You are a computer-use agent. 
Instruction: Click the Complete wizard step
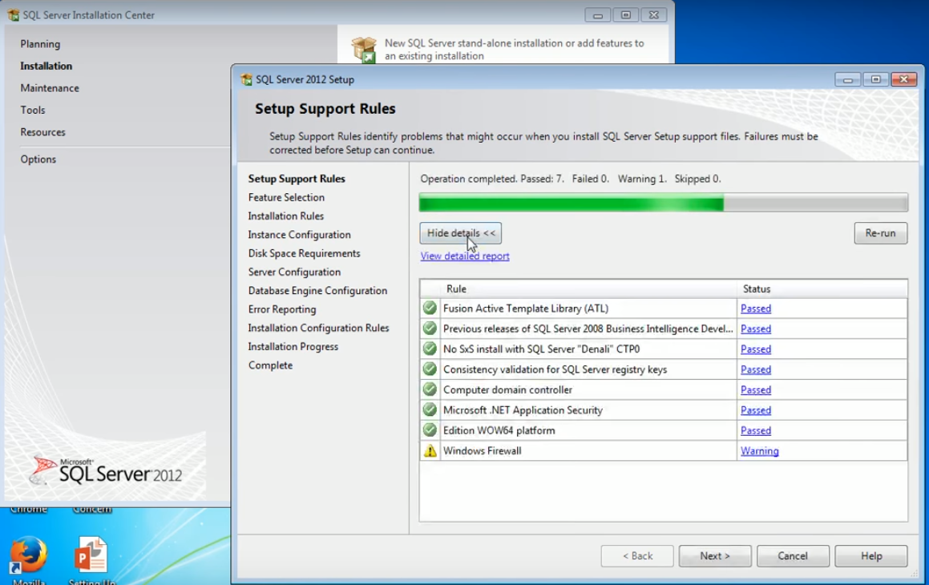(x=270, y=365)
